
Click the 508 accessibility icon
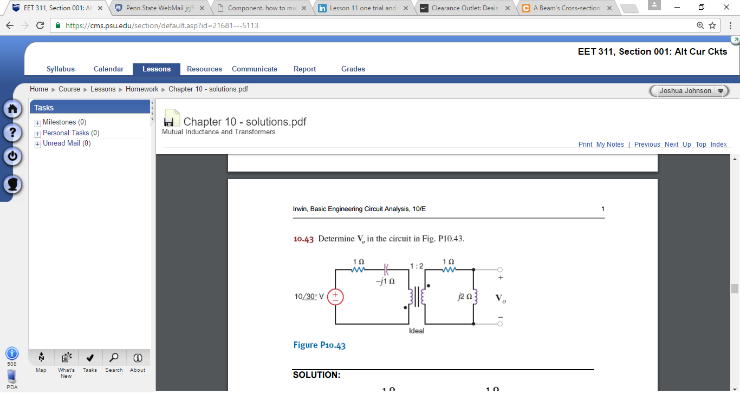tap(12, 354)
